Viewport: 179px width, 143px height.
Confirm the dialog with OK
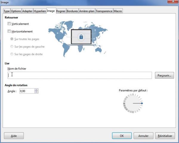(x=122, y=136)
